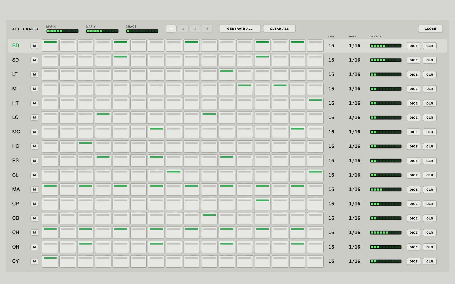Clear the OH lane using CLR
This screenshot has width=455, height=284.
pos(430,247)
